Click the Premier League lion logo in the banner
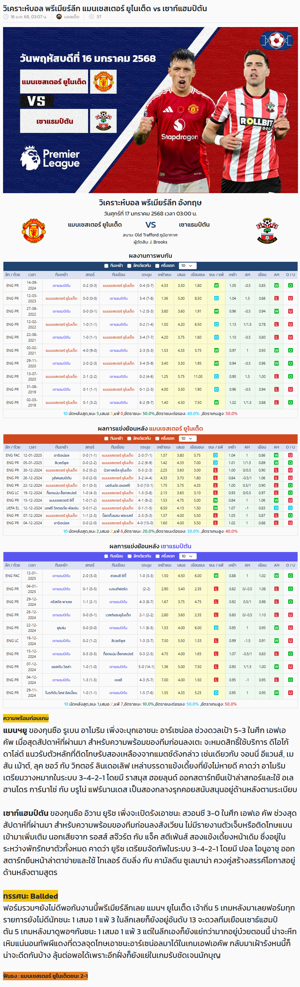 30,158
